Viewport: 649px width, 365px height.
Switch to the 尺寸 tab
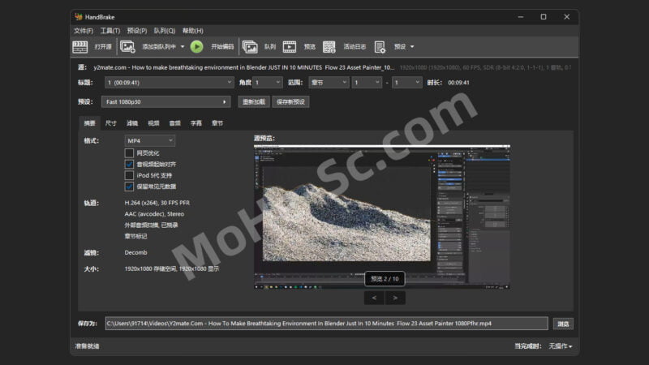coord(111,123)
